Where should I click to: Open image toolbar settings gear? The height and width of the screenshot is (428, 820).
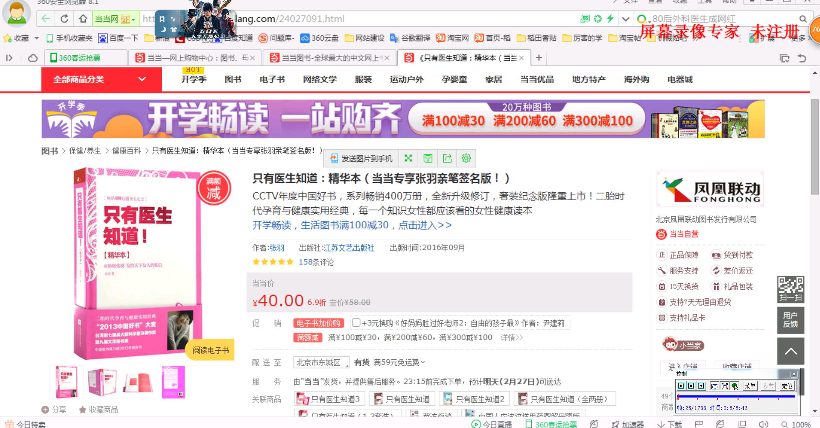[466, 158]
